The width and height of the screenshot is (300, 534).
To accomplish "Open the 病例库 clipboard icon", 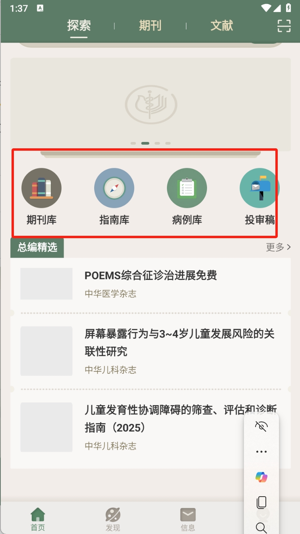I will 187,188.
